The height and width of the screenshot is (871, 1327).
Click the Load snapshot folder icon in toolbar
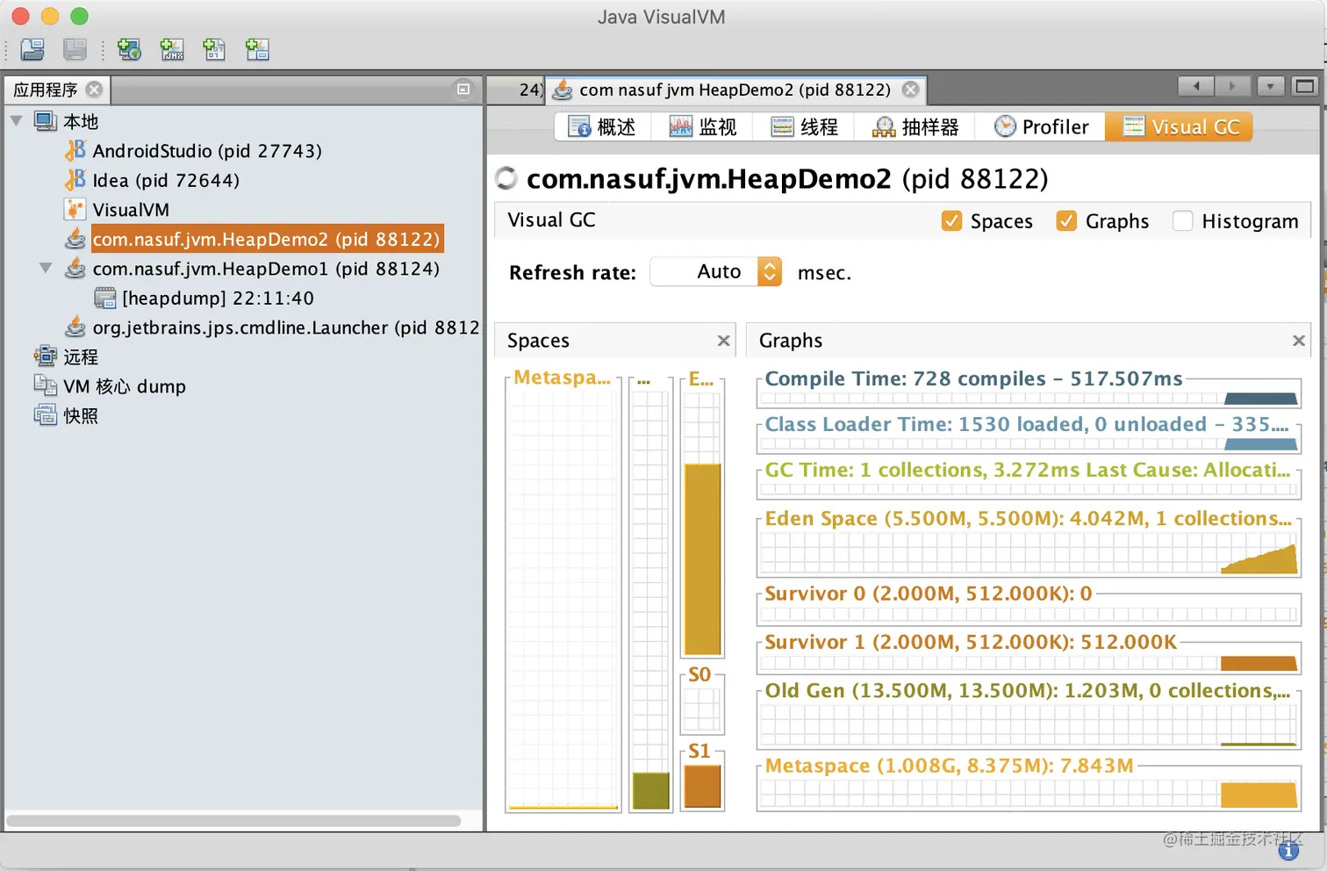[32, 50]
